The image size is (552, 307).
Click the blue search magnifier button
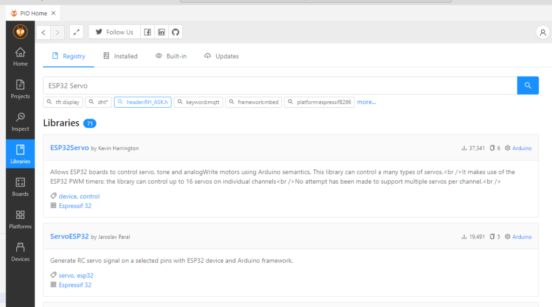coord(528,86)
